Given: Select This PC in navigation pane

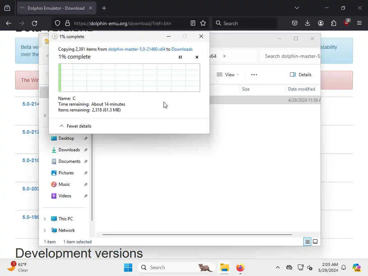Looking at the screenshot, I should [65, 219].
